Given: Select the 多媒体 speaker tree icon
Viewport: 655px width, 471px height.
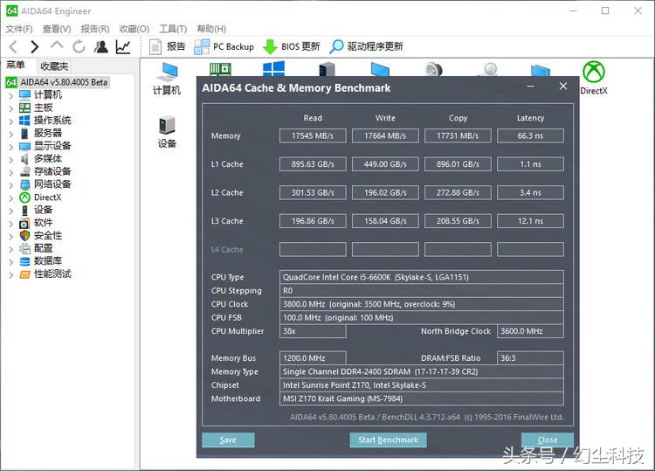Looking at the screenshot, I should [24, 159].
